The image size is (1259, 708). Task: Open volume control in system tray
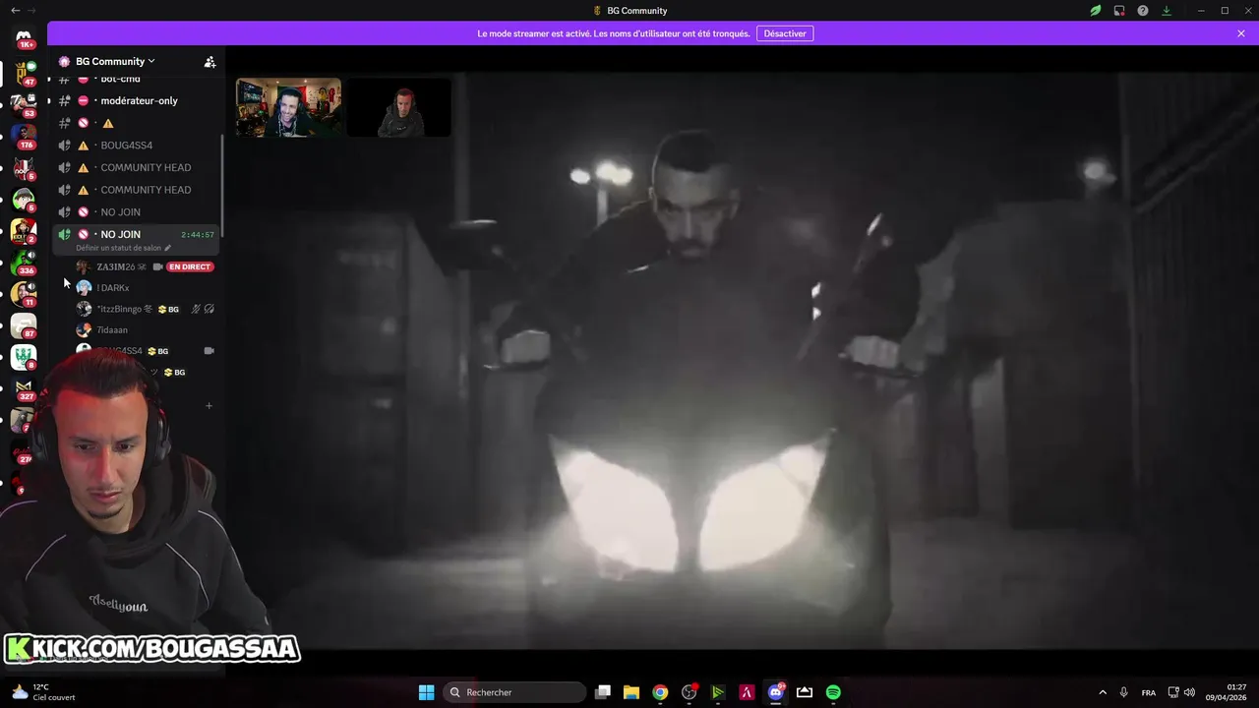pos(1189,692)
